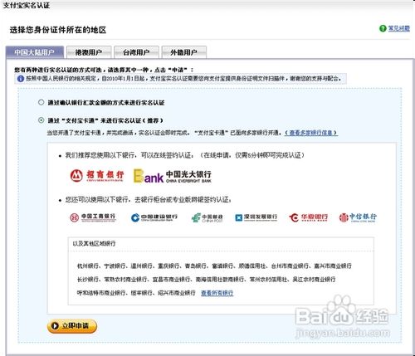Click 长沙银行 in regional banks list
Screen dimensions: 415x356
(x=87, y=280)
